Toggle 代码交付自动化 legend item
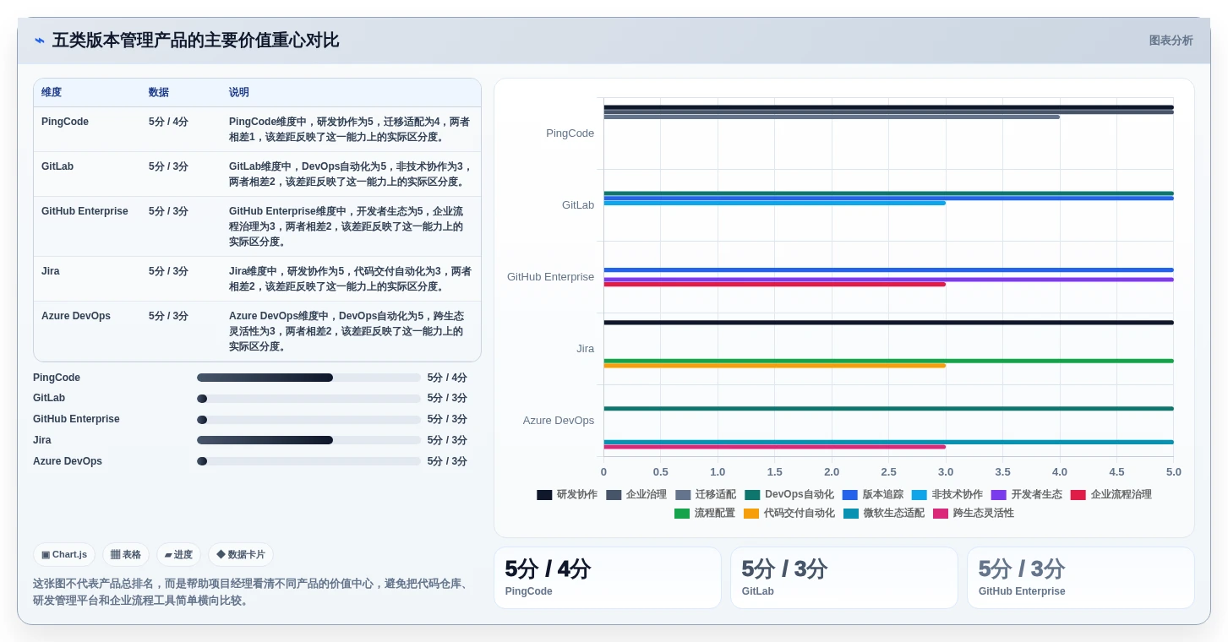 coord(789,514)
